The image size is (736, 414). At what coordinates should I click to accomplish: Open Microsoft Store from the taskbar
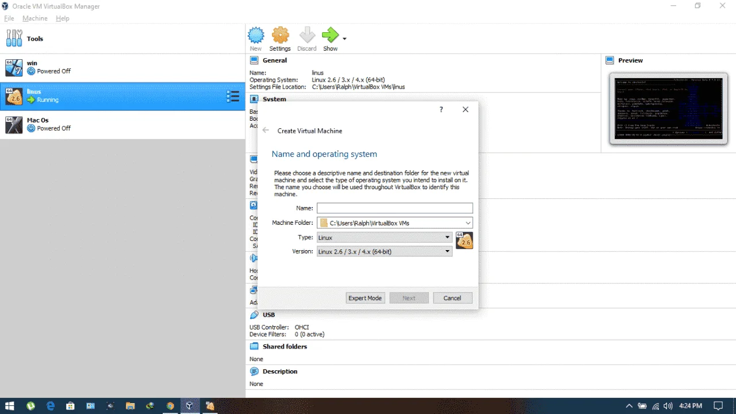[x=70, y=406]
